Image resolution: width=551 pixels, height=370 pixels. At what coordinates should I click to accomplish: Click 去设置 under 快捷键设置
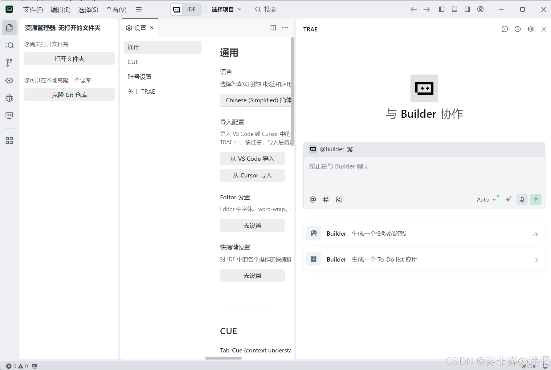(x=252, y=275)
